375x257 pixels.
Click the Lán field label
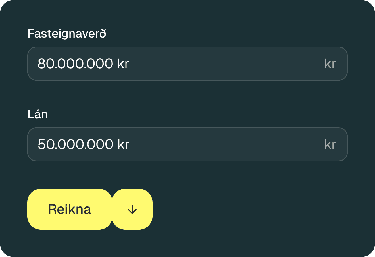pyautogui.click(x=37, y=114)
